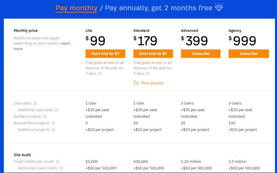The height and width of the screenshot is (173, 277).
Task: Click the Lite trial info question icon
Action: click(x=100, y=74)
